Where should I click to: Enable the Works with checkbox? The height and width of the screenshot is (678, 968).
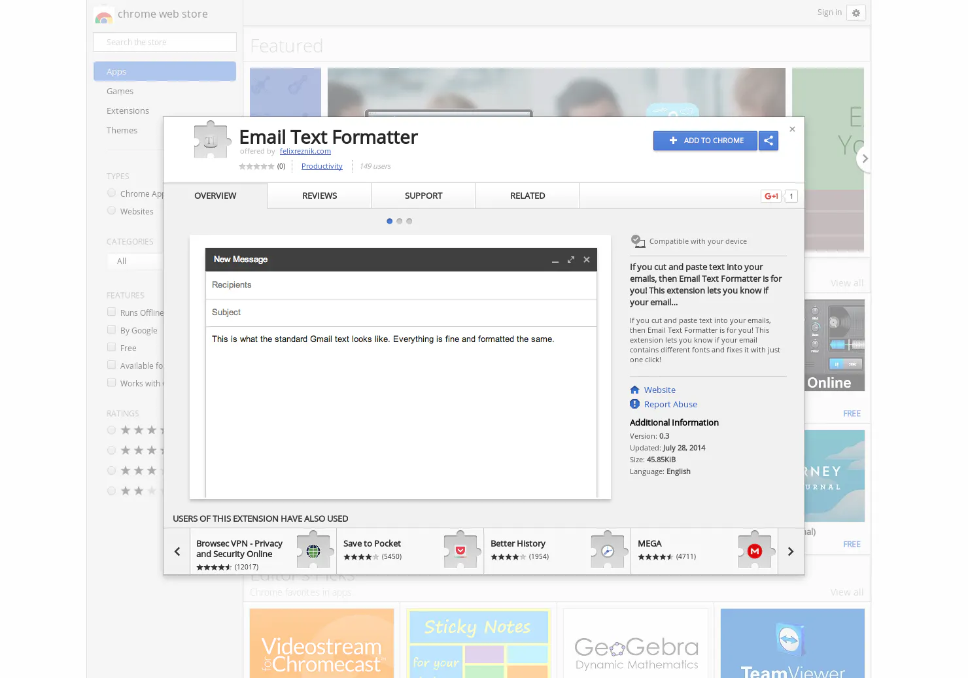tap(111, 382)
